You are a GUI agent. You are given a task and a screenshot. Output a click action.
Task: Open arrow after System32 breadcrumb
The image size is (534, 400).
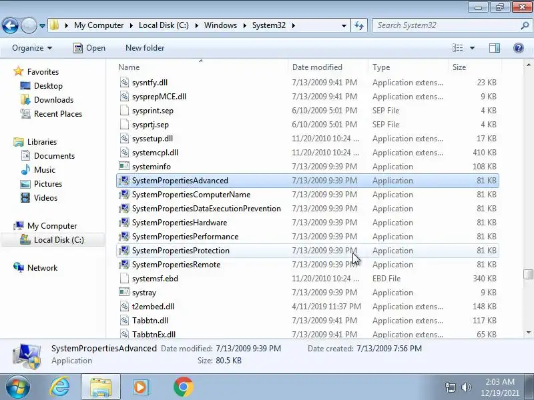(293, 25)
